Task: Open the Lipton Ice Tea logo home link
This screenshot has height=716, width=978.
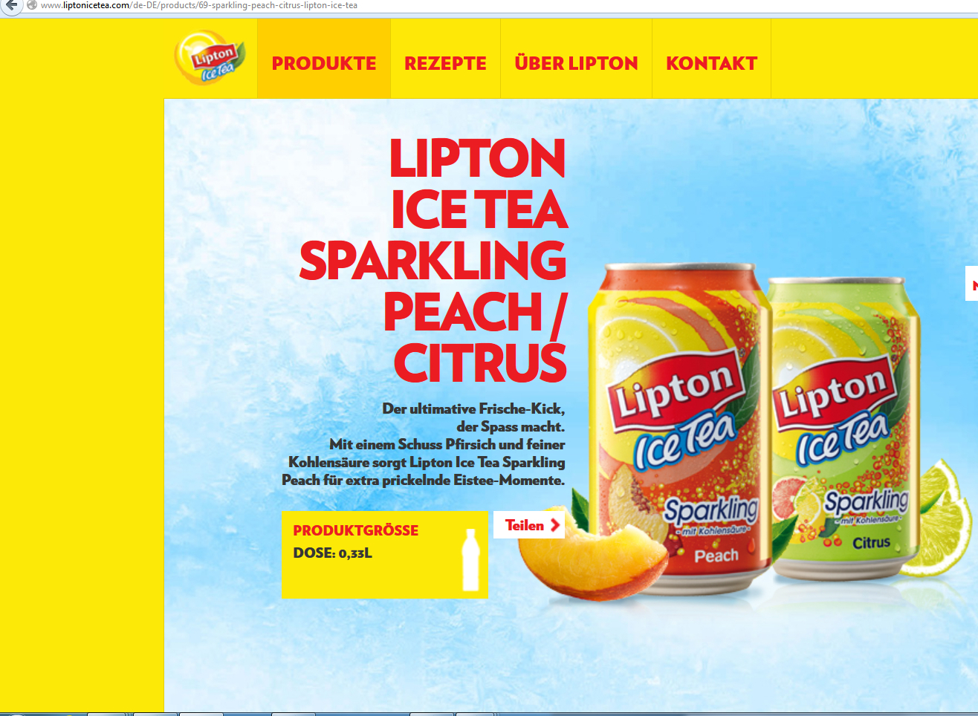Action: (x=210, y=58)
